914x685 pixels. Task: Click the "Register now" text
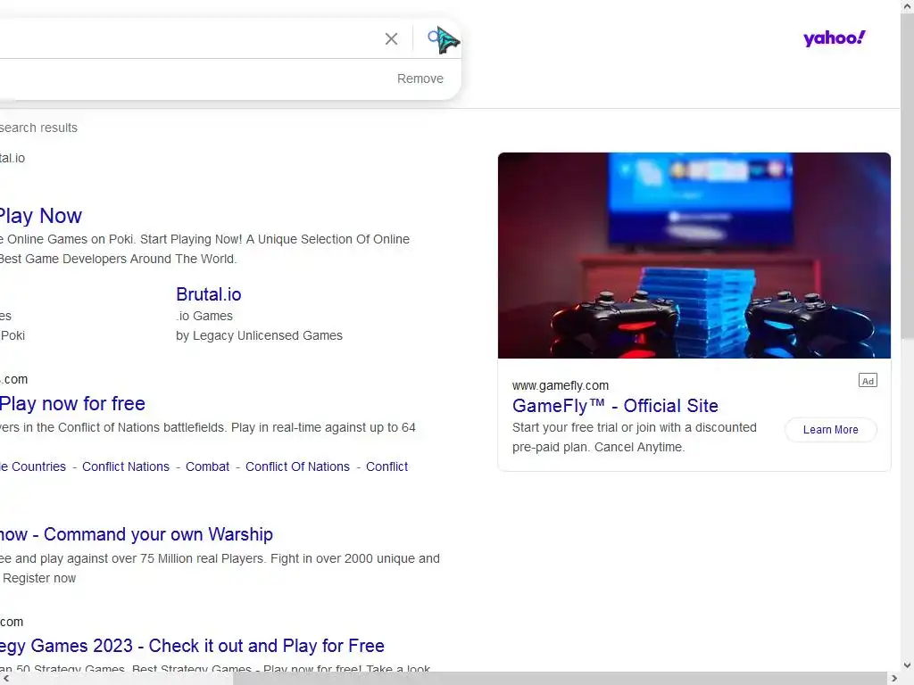pos(39,578)
